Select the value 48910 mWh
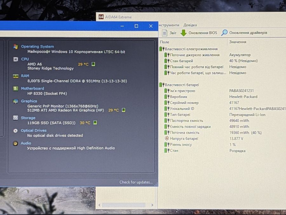This screenshot has width=286, height=215. point(239,127)
